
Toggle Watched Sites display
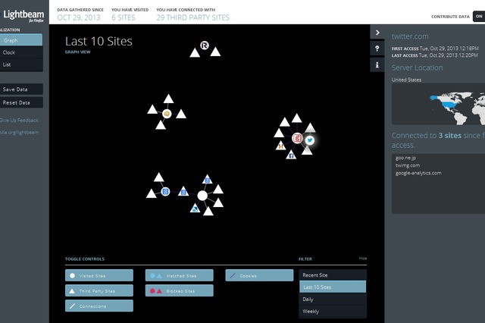(179, 275)
